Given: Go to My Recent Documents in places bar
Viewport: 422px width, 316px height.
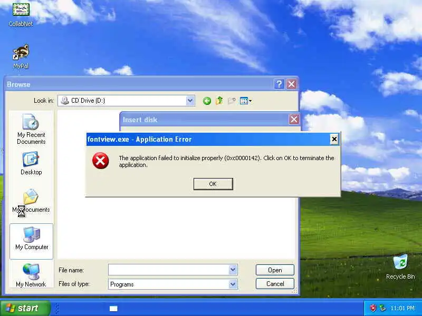Looking at the screenshot, I should coord(31,129).
